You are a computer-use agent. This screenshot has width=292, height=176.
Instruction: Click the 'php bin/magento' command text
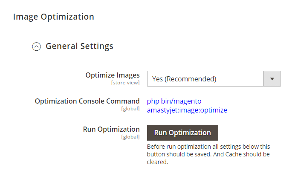coord(174,101)
